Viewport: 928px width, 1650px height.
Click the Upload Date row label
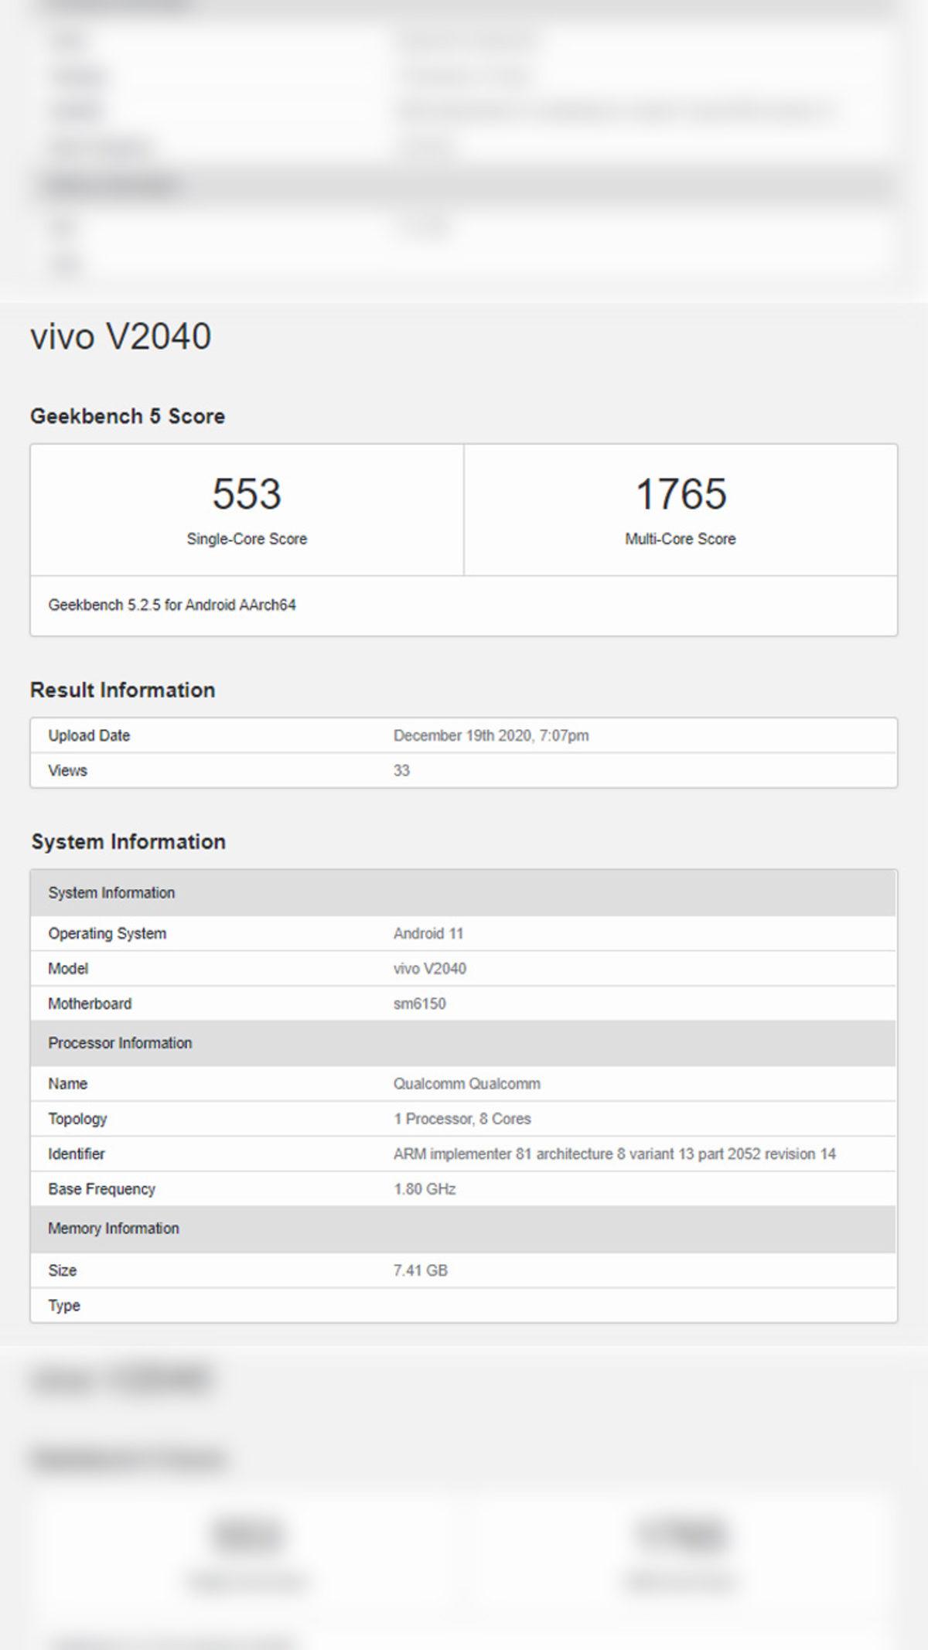click(89, 735)
